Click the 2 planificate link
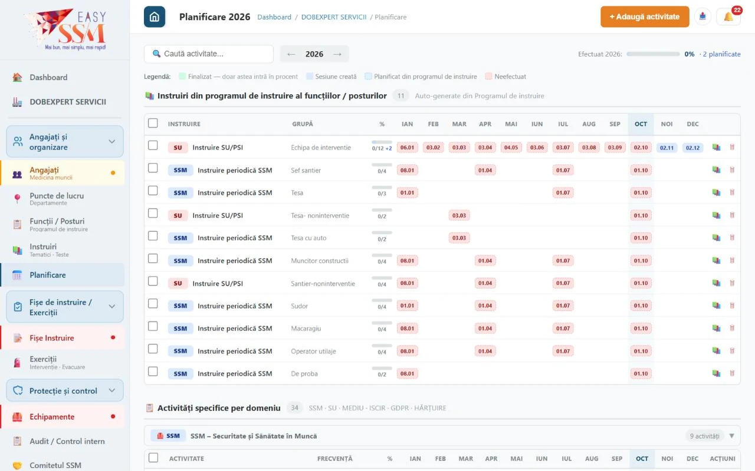This screenshot has height=471, width=755. point(721,54)
